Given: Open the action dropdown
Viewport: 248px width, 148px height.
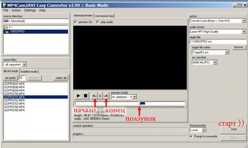Looking at the screenshot, I should [x=244, y=21].
